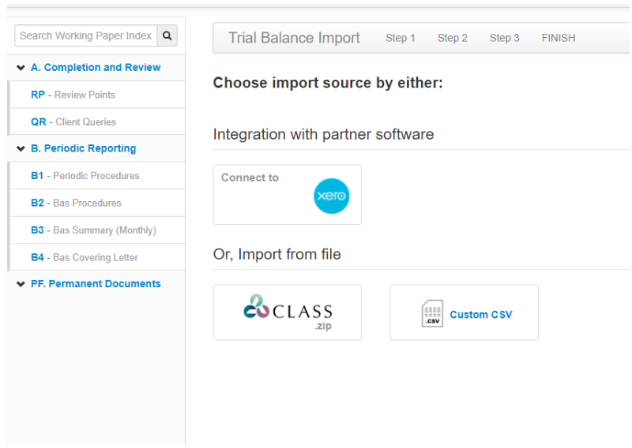Select the FINISH step
This screenshot has height=448, width=632.
(x=558, y=38)
